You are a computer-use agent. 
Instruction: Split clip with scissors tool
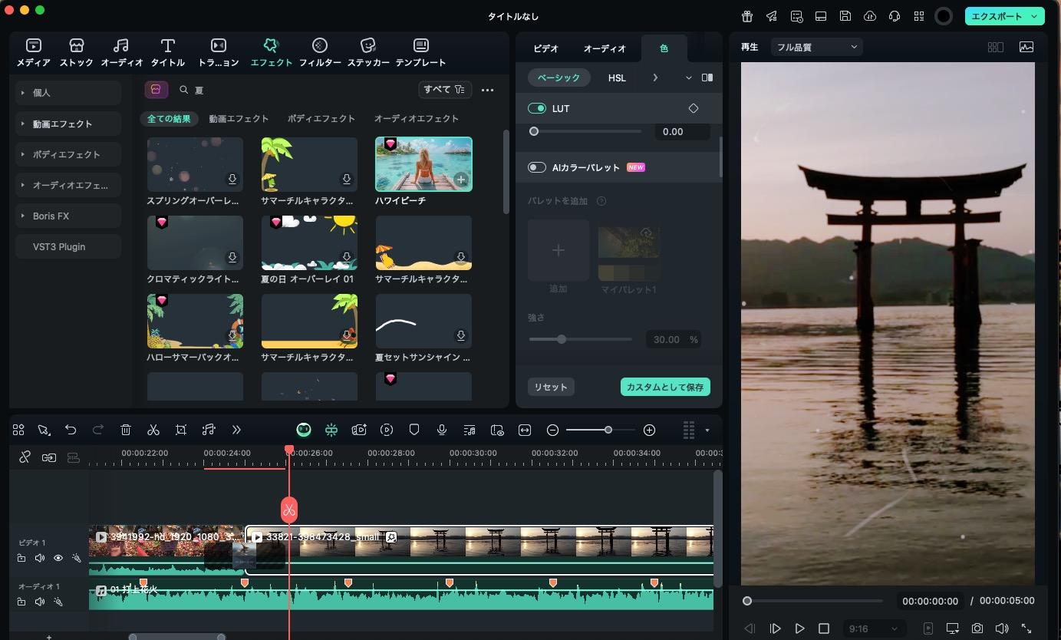click(153, 430)
